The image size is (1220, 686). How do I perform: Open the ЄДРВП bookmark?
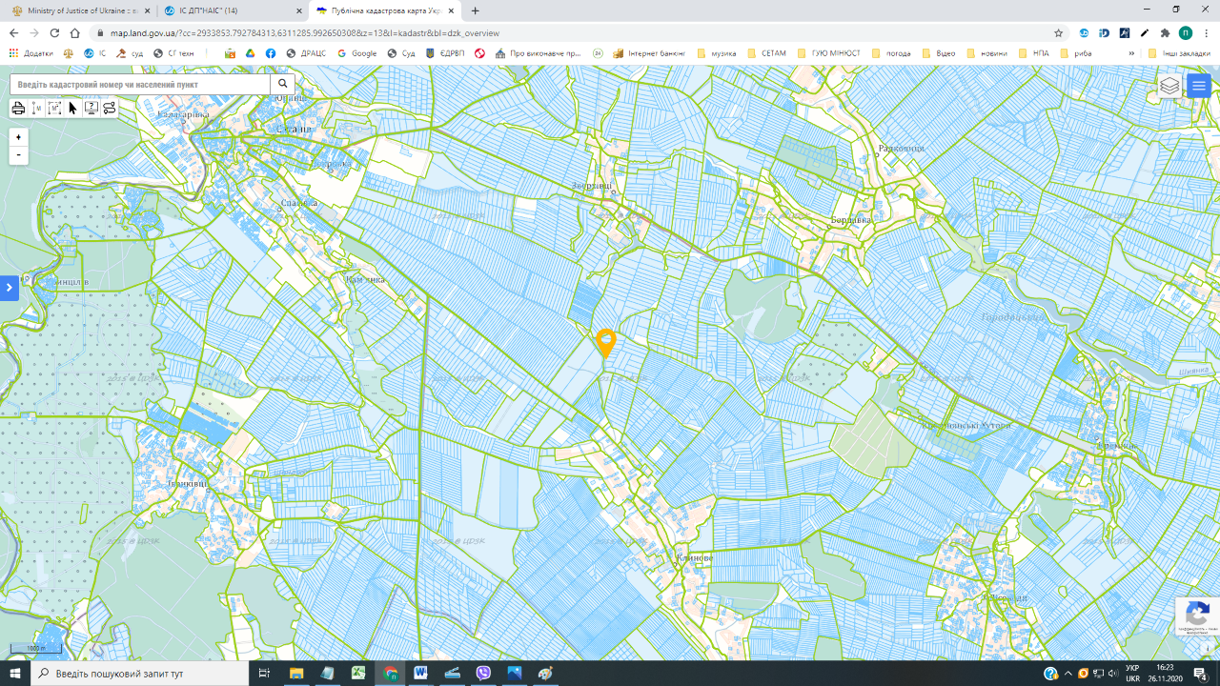pyautogui.click(x=445, y=53)
